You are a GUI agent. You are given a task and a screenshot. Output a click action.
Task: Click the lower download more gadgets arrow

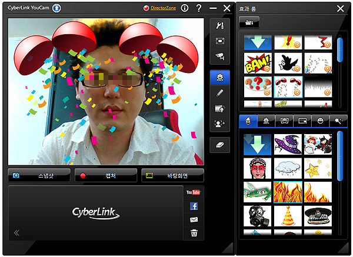tap(258, 145)
